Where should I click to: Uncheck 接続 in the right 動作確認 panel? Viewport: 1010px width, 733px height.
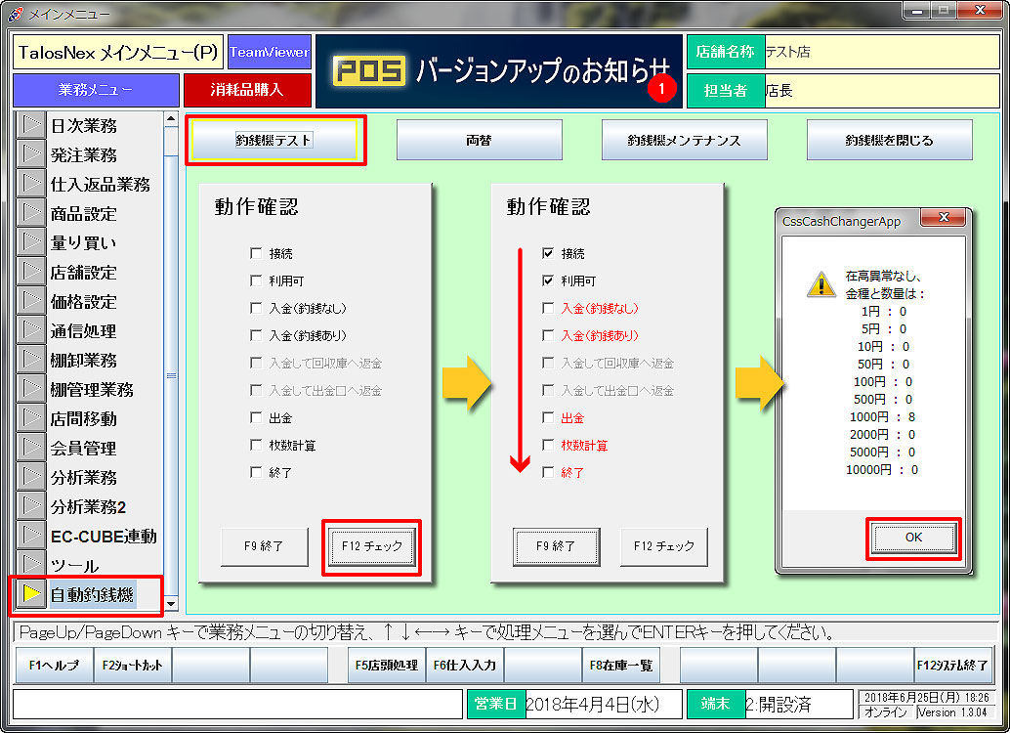click(548, 253)
